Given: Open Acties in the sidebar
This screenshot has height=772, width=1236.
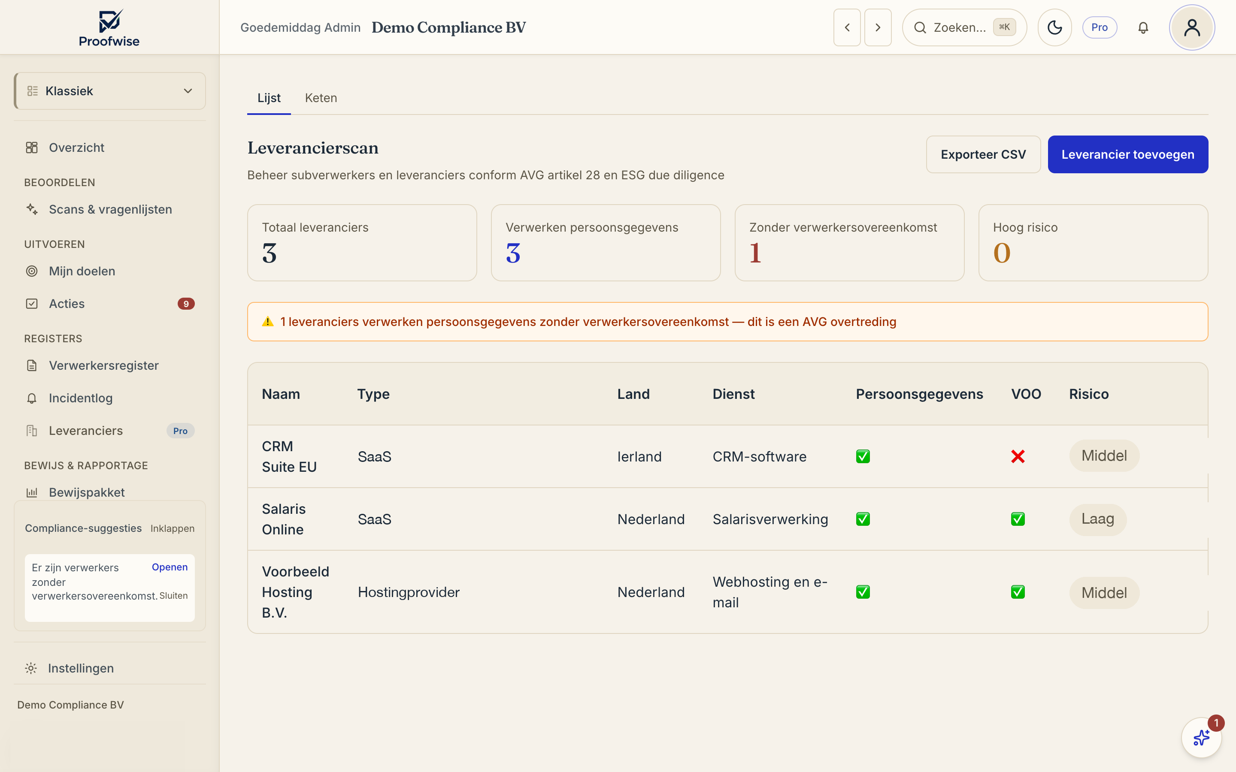Looking at the screenshot, I should [110, 304].
